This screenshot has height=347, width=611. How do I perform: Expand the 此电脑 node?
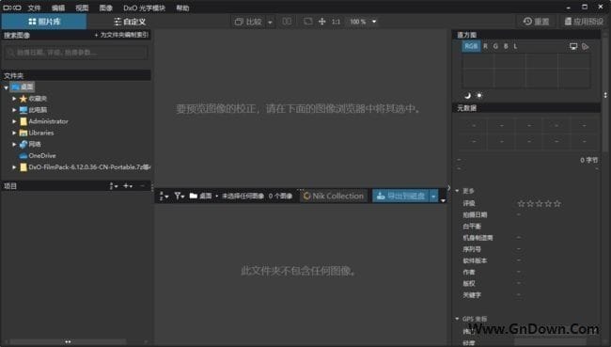point(14,110)
